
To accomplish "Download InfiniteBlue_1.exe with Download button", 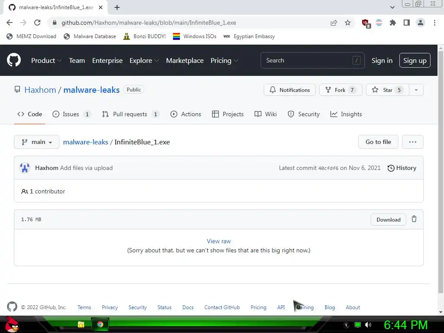I will click(x=388, y=219).
